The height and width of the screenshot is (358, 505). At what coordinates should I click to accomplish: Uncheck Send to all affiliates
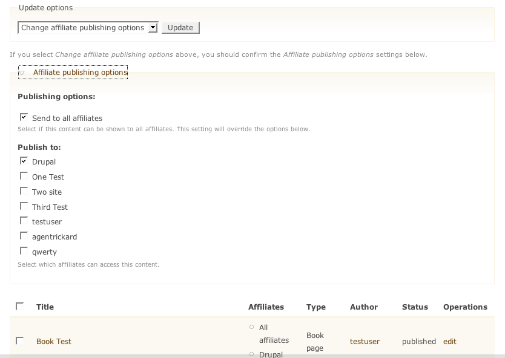pyautogui.click(x=24, y=117)
